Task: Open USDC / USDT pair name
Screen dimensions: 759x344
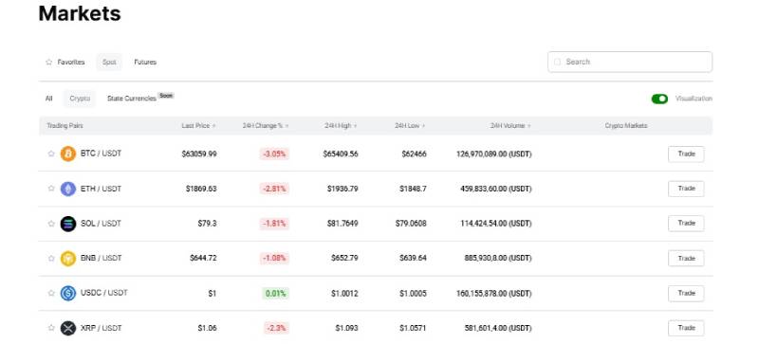Action: click(104, 293)
